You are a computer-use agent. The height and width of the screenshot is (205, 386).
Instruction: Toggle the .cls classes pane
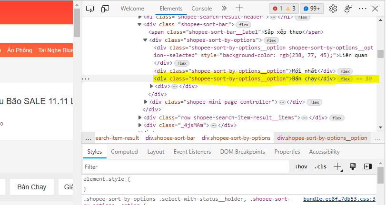(x=320, y=167)
